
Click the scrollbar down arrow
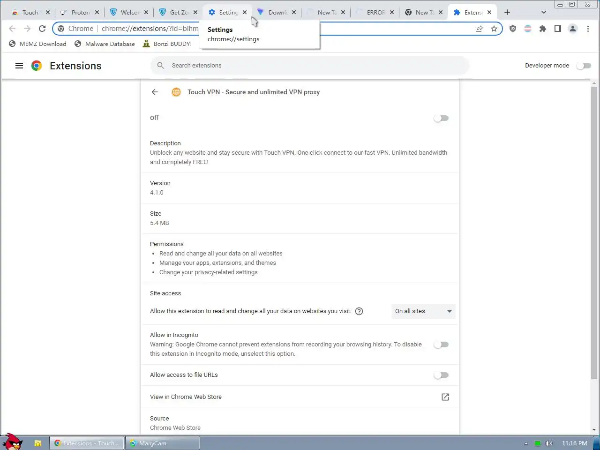click(x=594, y=430)
